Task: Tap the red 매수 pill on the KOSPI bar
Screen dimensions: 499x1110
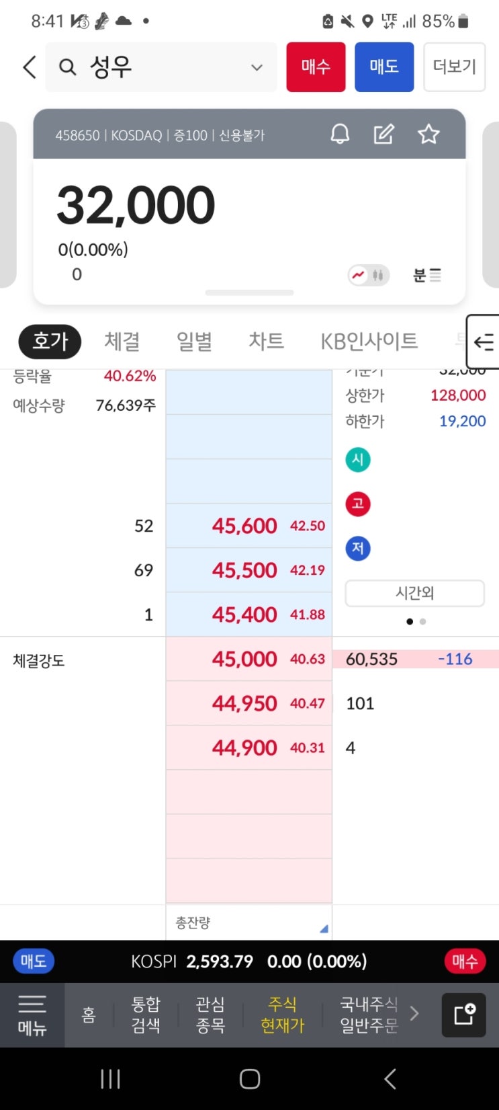Action: click(x=464, y=961)
